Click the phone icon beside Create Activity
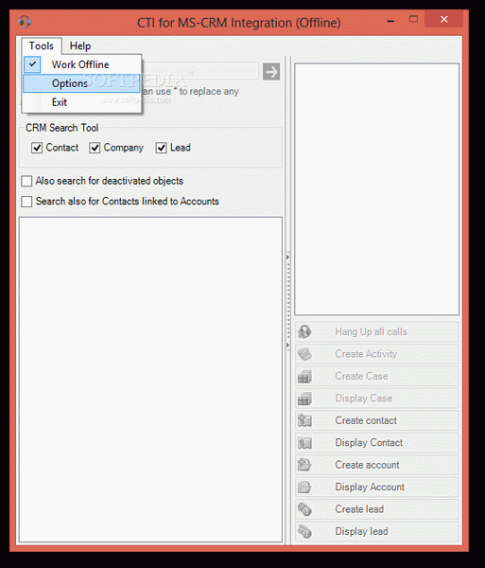The image size is (485, 568). [304, 354]
